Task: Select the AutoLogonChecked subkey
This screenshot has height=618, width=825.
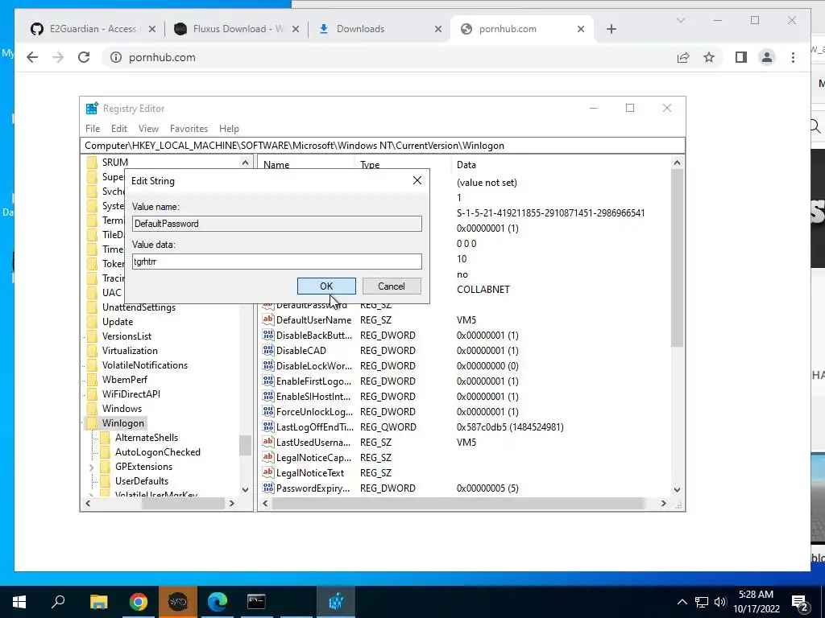Action: coord(158,452)
